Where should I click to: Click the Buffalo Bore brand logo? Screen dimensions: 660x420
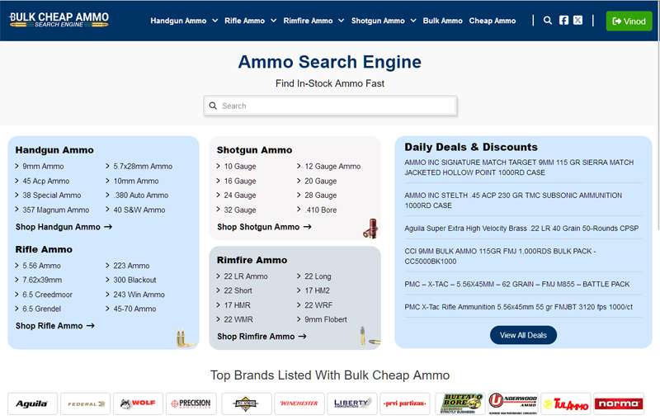pos(460,403)
